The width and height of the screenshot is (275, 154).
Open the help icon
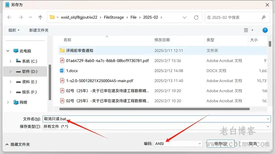265,30
